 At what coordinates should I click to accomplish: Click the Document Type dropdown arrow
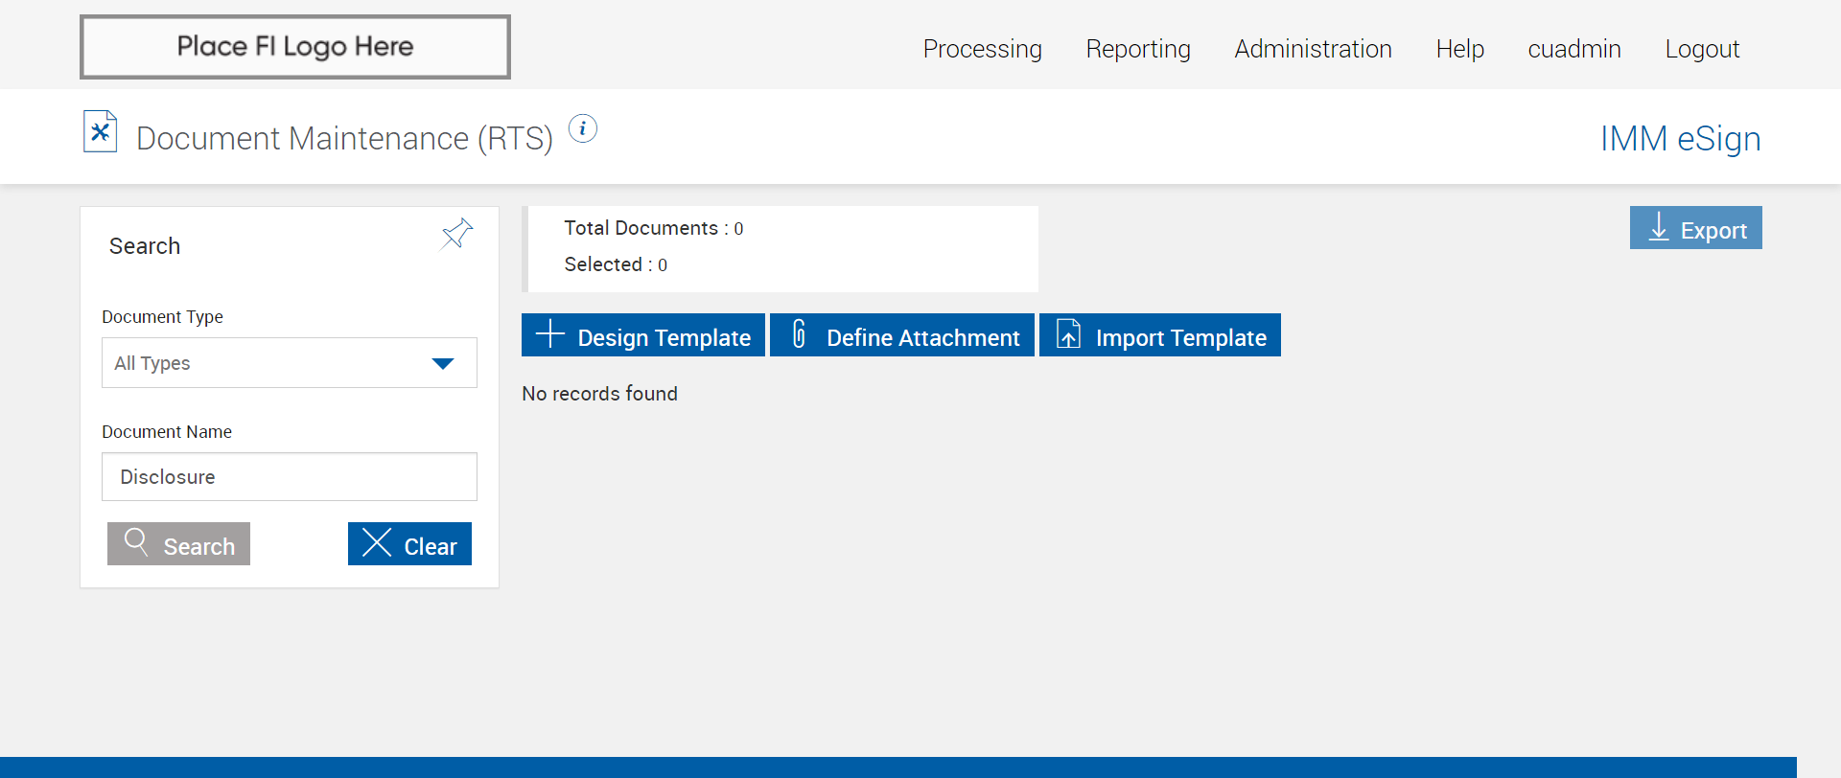pyautogui.click(x=442, y=363)
